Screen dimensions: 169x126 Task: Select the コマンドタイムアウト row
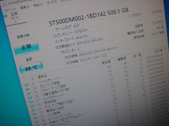click(61, 124)
